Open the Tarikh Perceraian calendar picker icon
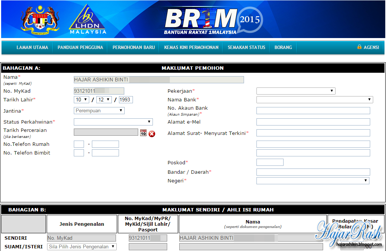The width and height of the screenshot is (386, 251). click(x=143, y=133)
